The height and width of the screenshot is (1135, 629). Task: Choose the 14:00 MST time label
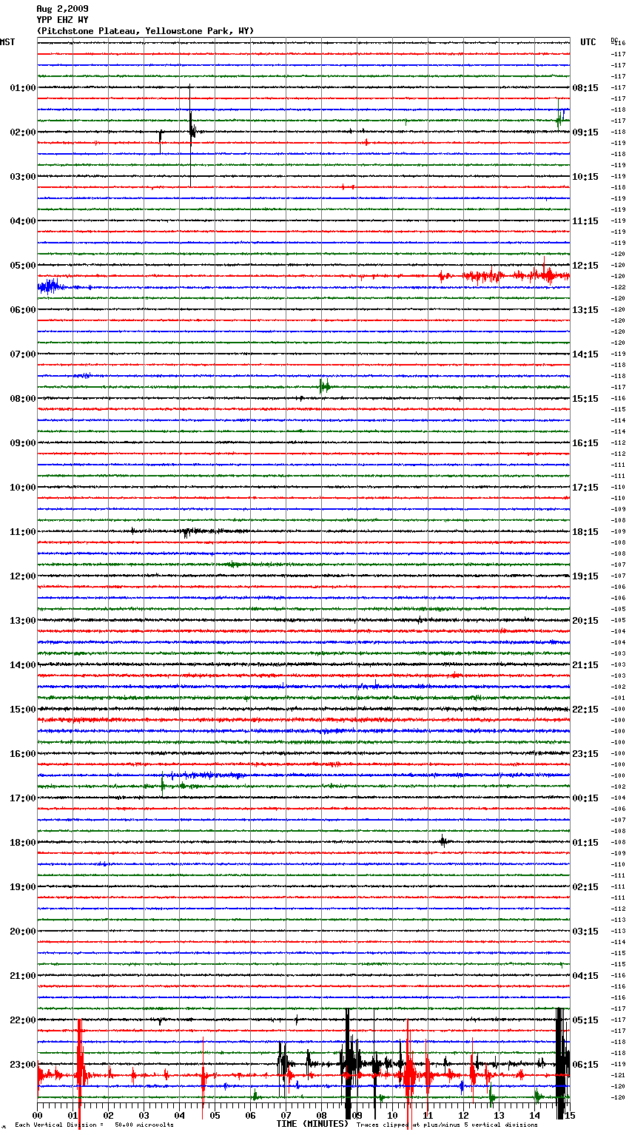coord(23,665)
